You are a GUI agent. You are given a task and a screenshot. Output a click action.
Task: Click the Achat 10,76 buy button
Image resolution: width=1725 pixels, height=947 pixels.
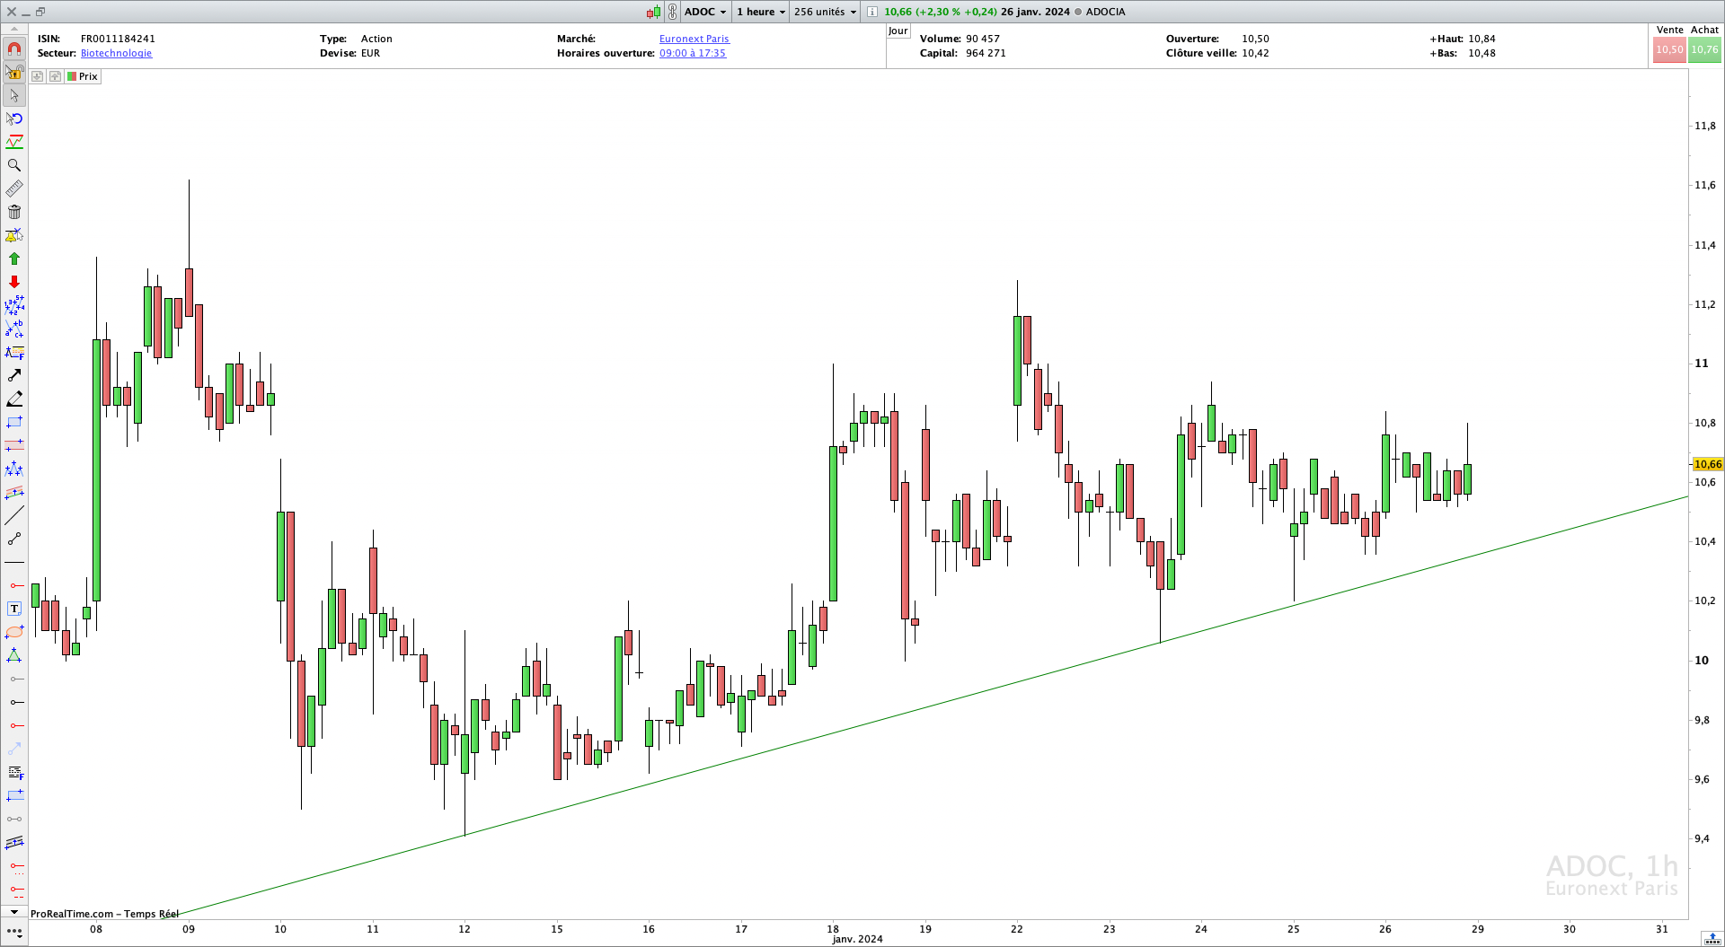(1704, 49)
